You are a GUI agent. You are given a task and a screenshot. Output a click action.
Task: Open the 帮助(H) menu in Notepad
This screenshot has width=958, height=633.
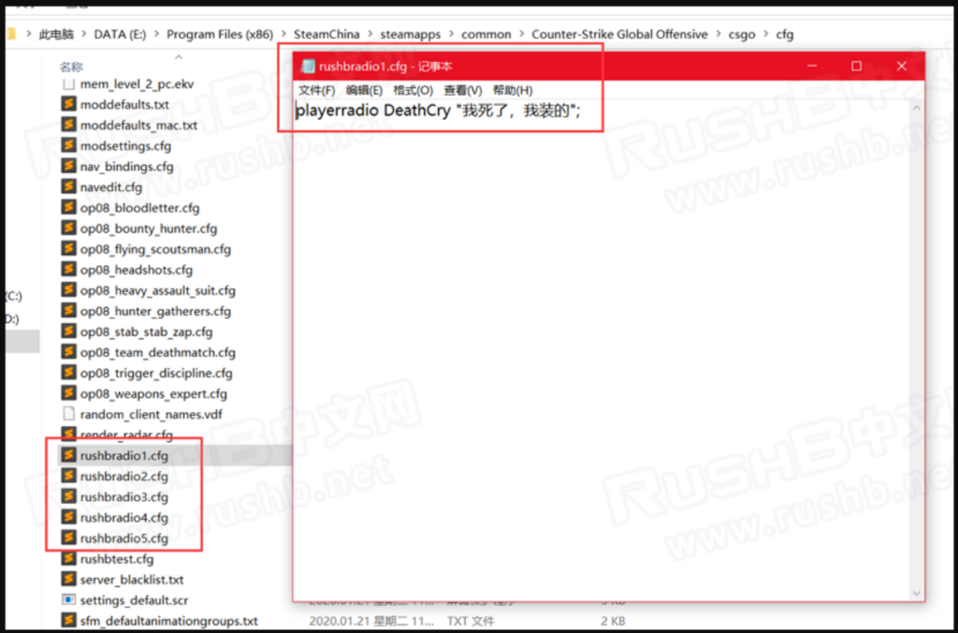coord(513,91)
